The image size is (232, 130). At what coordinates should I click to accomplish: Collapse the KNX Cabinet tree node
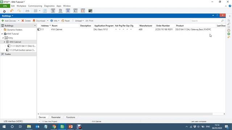pyautogui.click(x=4, y=42)
